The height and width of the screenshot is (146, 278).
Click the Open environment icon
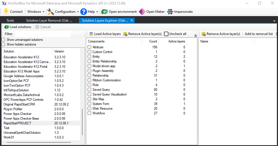pos(105,12)
